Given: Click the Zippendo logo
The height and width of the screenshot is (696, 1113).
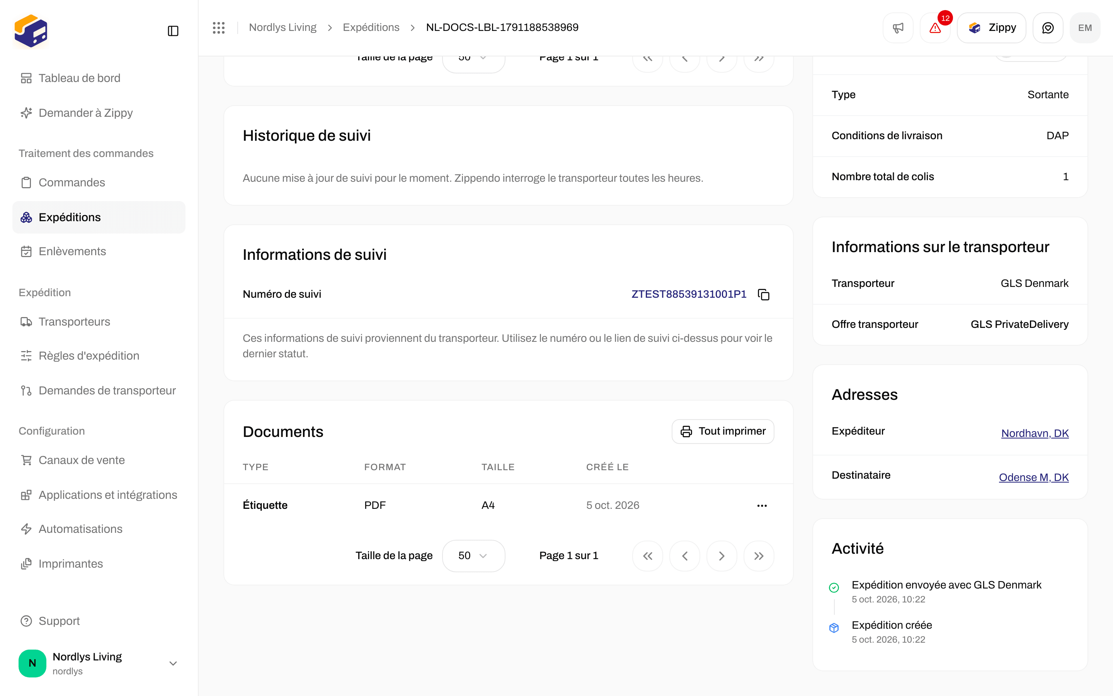Looking at the screenshot, I should [x=31, y=31].
